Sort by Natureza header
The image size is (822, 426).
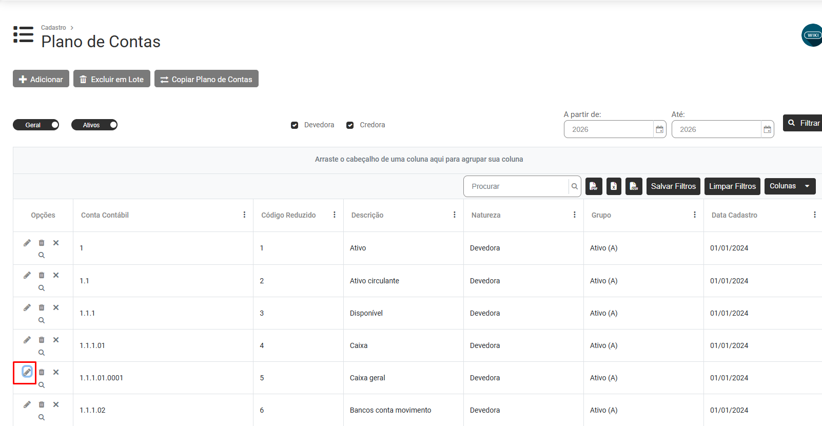click(486, 215)
